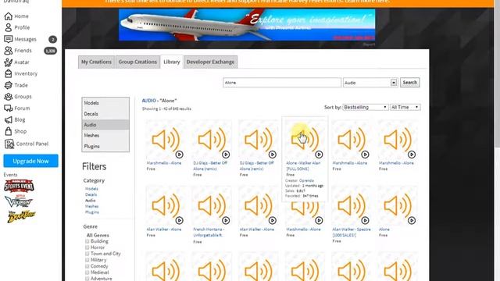This screenshot has height=281, width=500.
Task: Select Decals in the category list box
Action: [x=105, y=114]
